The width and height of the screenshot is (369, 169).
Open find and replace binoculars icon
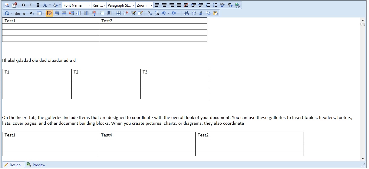tap(186, 13)
